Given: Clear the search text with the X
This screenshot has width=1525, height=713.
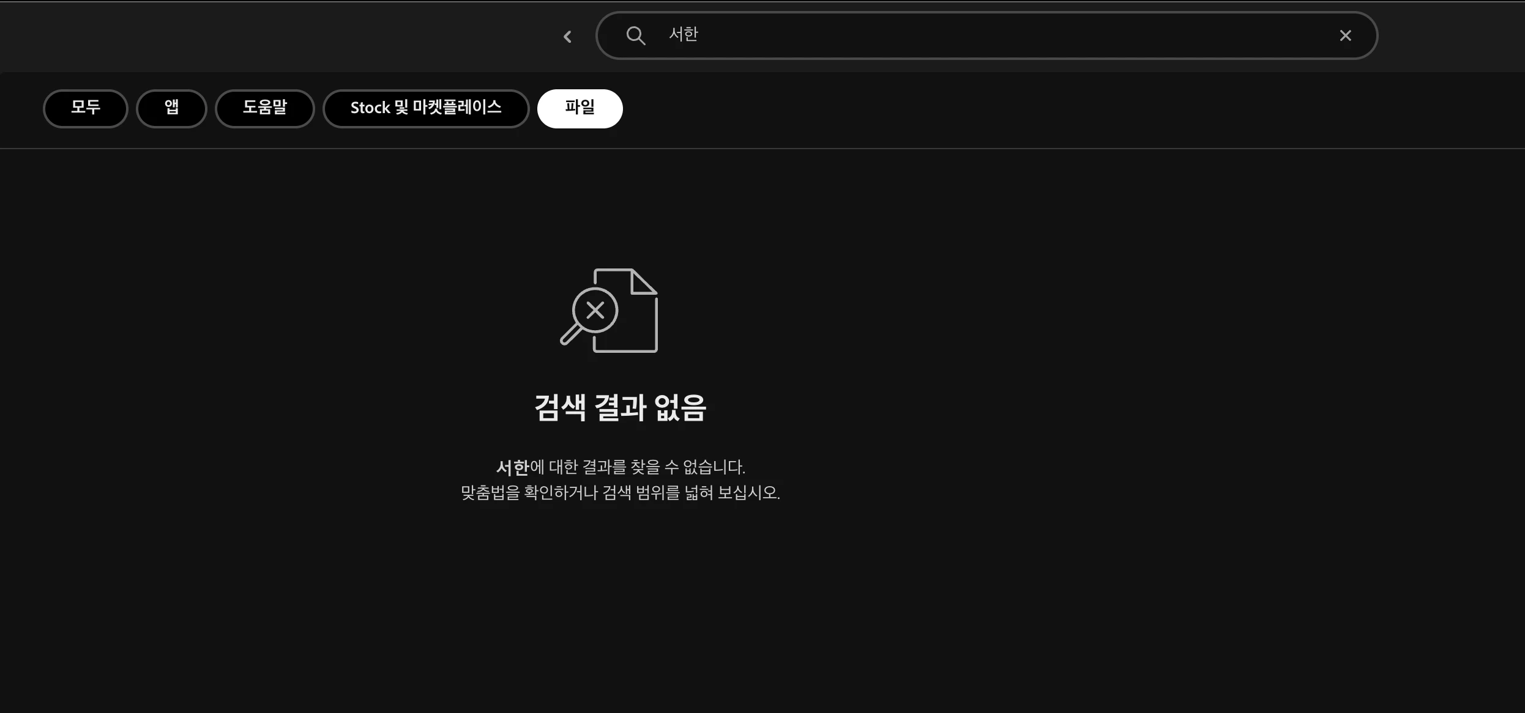Looking at the screenshot, I should (1345, 35).
